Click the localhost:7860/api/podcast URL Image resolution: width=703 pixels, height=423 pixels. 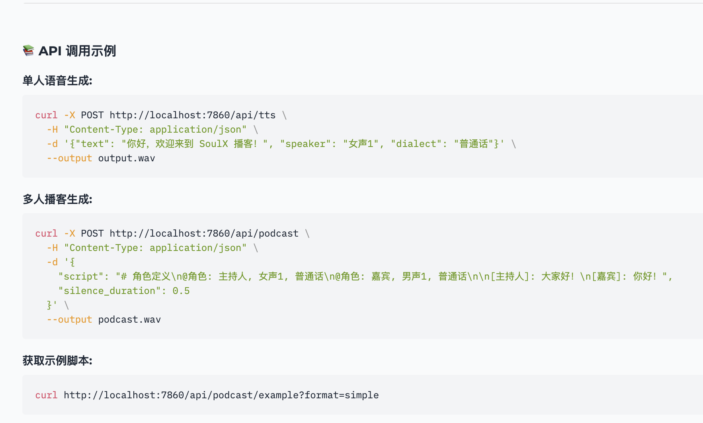(204, 233)
